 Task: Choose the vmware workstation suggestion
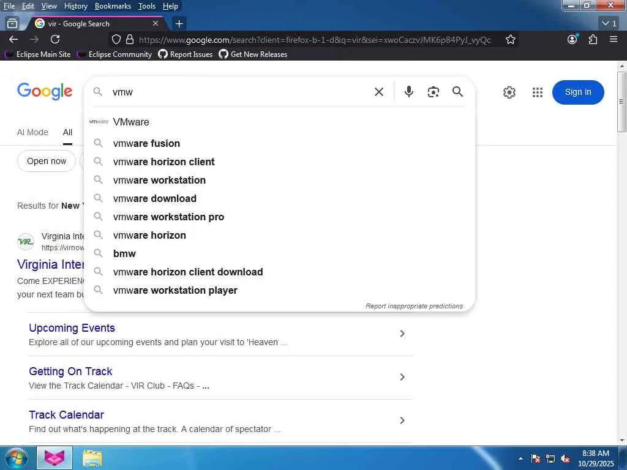279,181
